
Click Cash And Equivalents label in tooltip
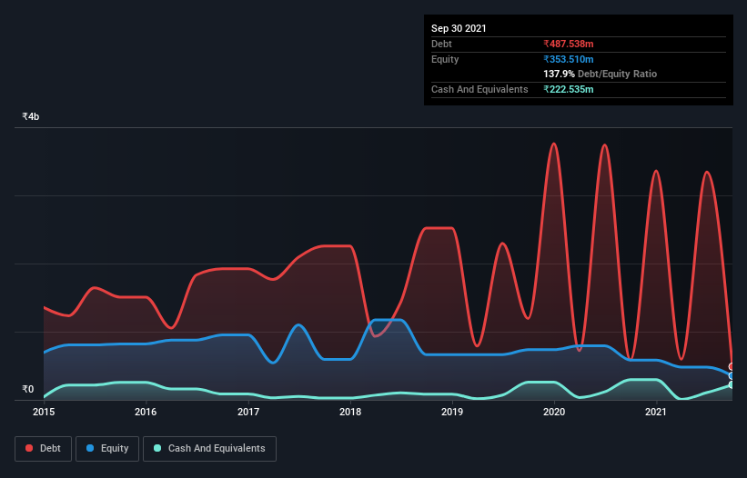(x=479, y=89)
